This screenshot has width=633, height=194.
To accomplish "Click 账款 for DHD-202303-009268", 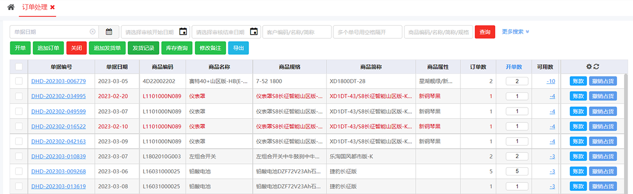I will point(578,171).
